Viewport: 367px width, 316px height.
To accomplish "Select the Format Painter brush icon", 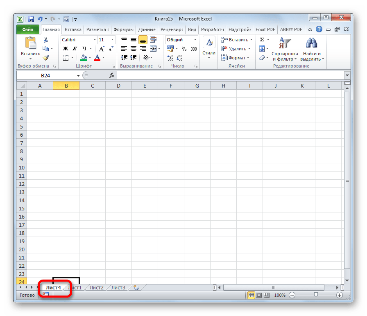I will pos(46,58).
